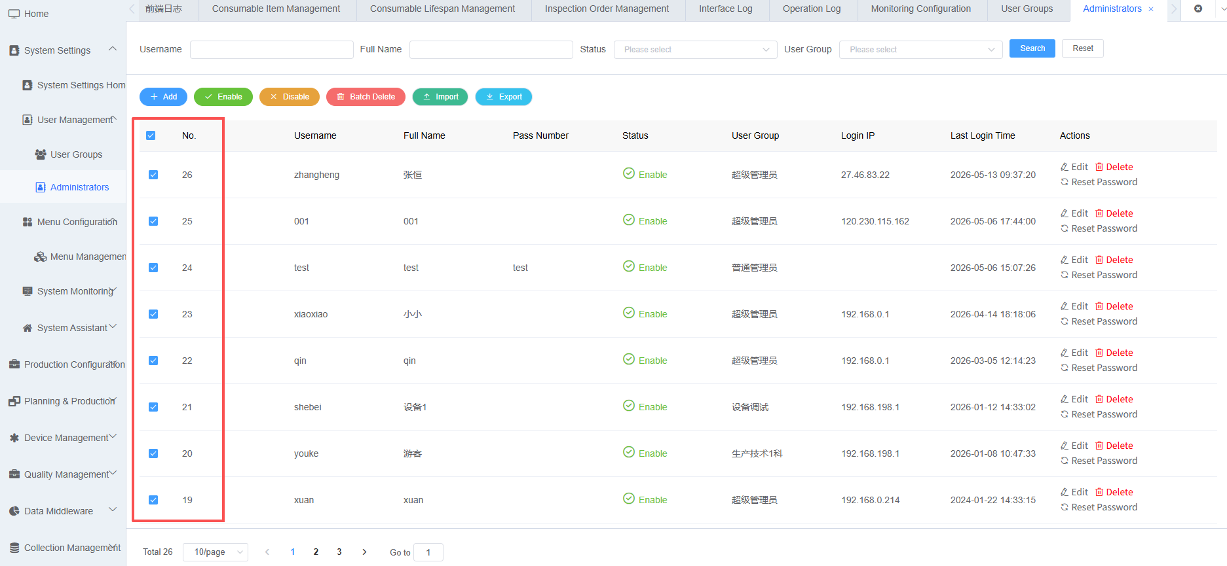This screenshot has height=566, width=1227.
Task: Click the green Import button
Action: click(x=440, y=97)
